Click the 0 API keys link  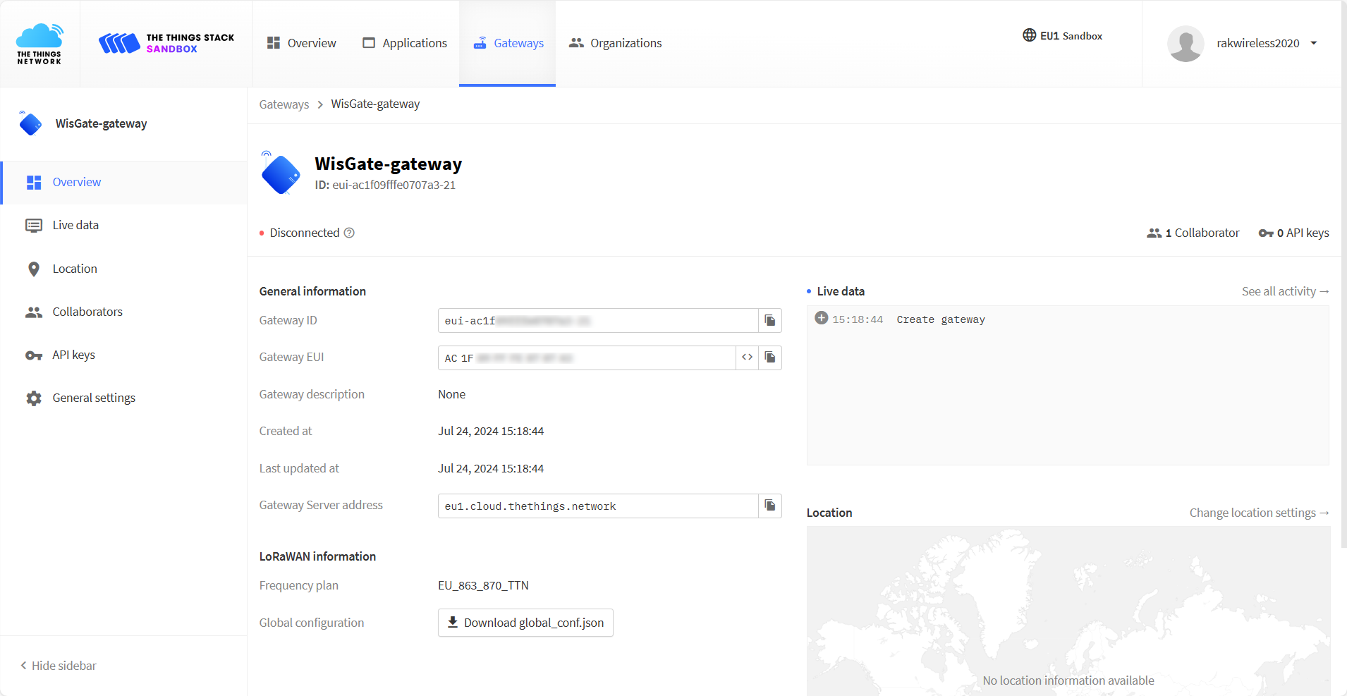[x=1293, y=233]
